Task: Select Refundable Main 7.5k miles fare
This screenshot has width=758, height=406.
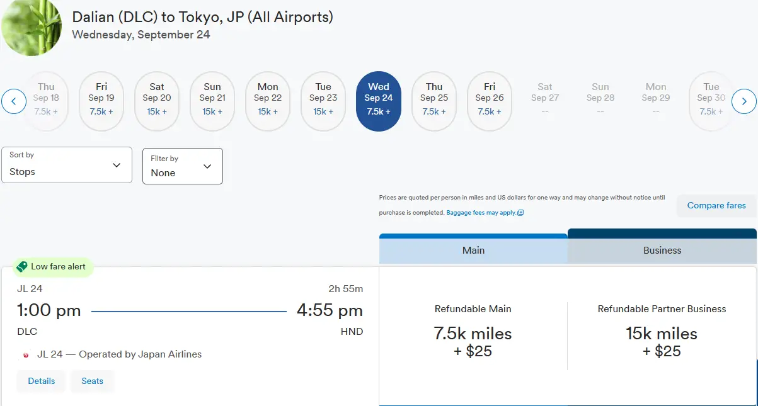Action: pyautogui.click(x=473, y=334)
